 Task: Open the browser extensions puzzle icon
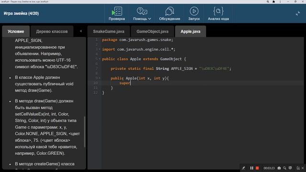click(x=273, y=1)
